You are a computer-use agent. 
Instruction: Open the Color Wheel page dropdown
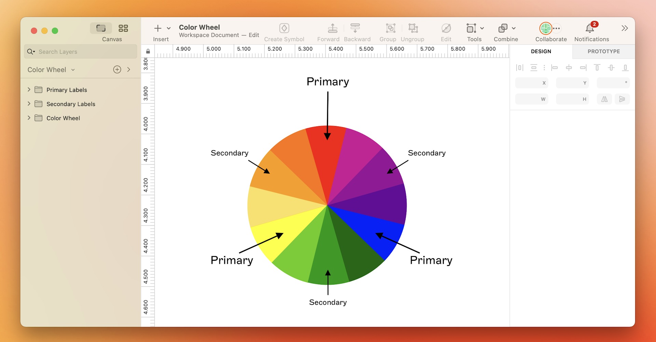73,69
